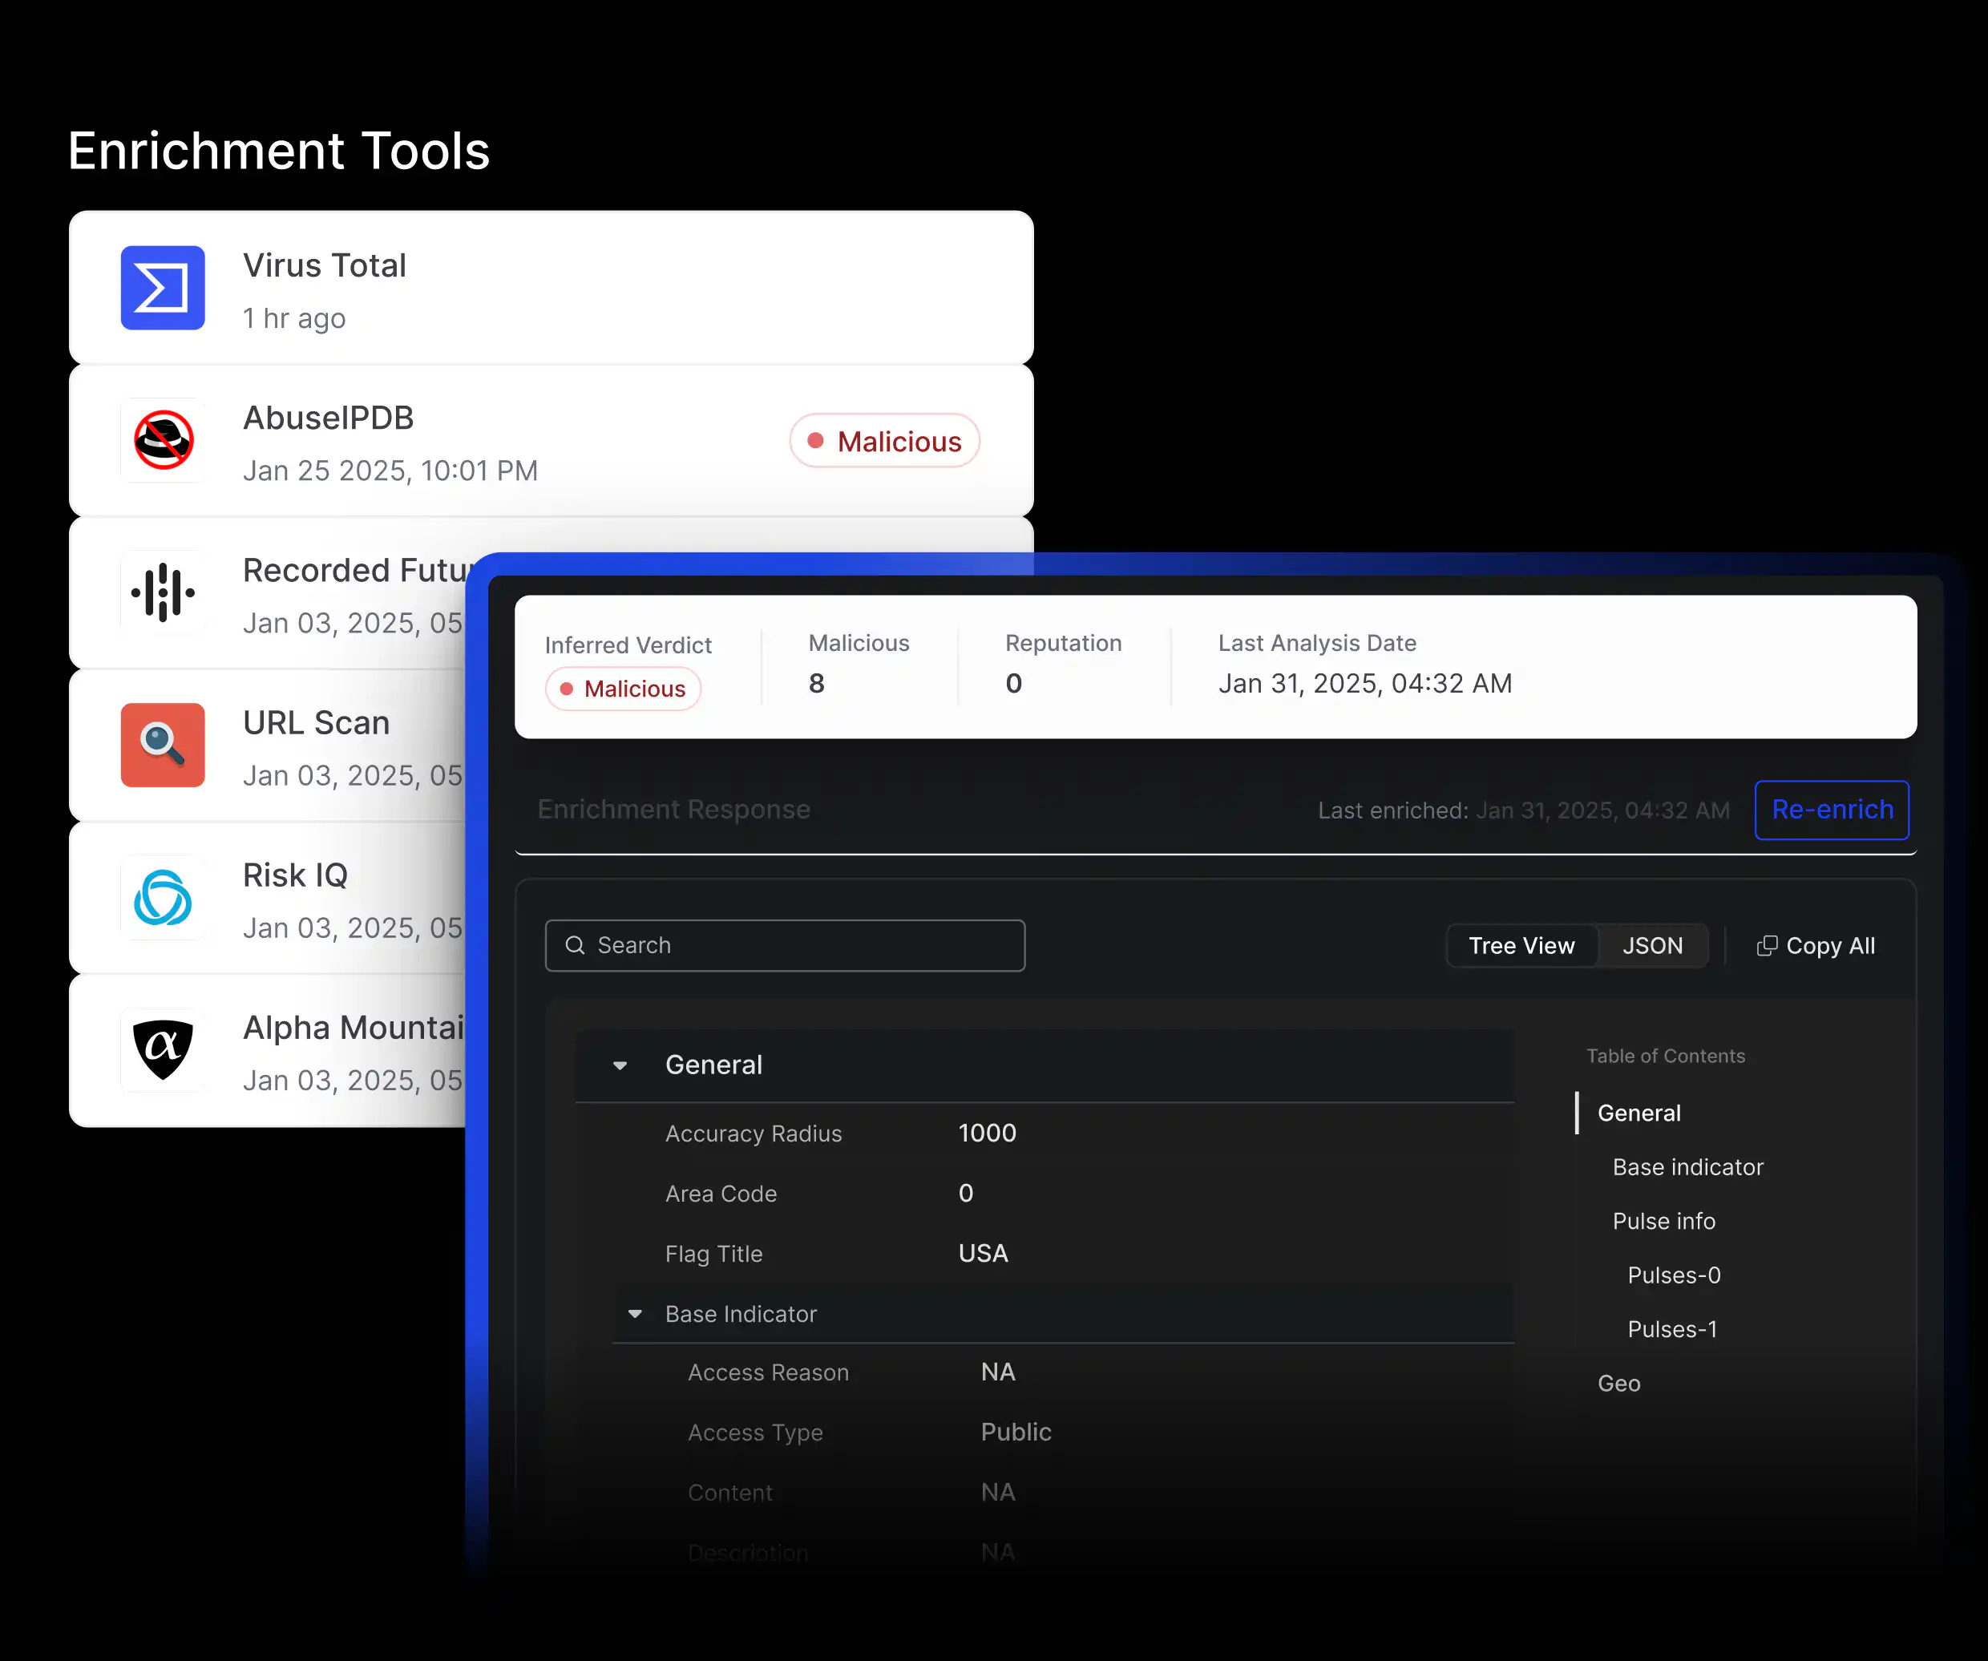Collapse the General section
Screen dimensions: 1988x1661
(620, 1065)
